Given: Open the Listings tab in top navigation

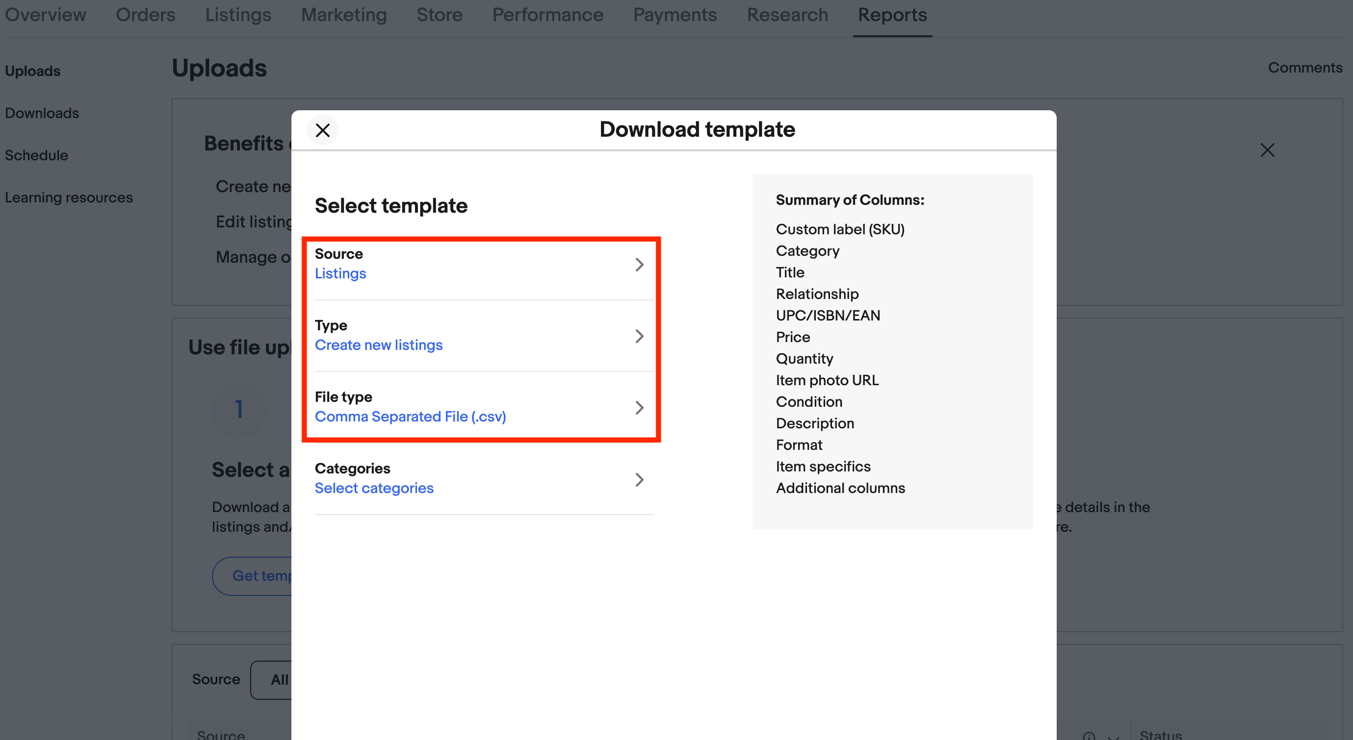Looking at the screenshot, I should click(x=238, y=15).
